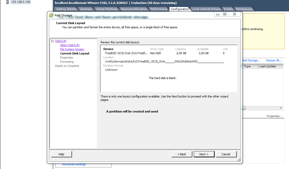Return to Select Disk/LUN step
Screen dimensions: 289x169
(x=70, y=45)
